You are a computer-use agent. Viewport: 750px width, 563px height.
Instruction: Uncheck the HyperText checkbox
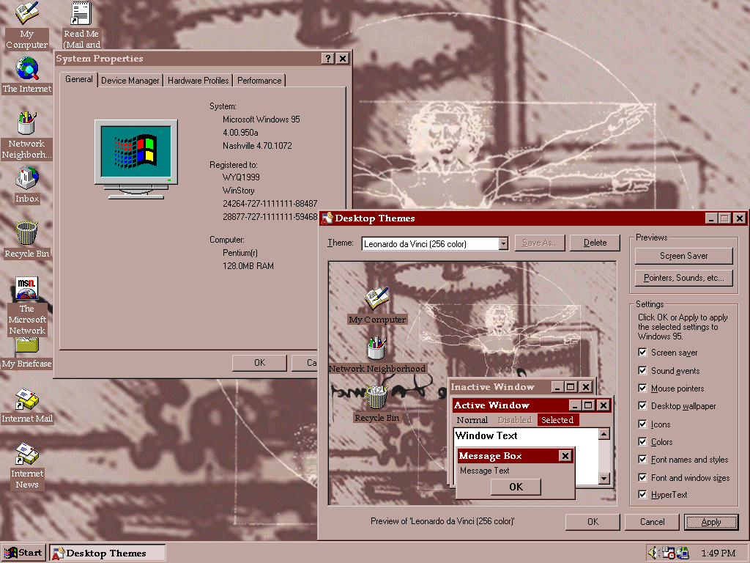pos(642,495)
